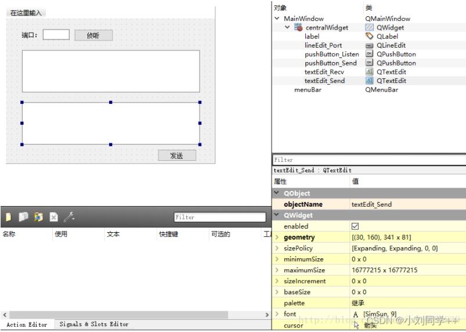Switch to Signals & Slots Editor tab
This screenshot has height=332, width=466.
[94, 324]
